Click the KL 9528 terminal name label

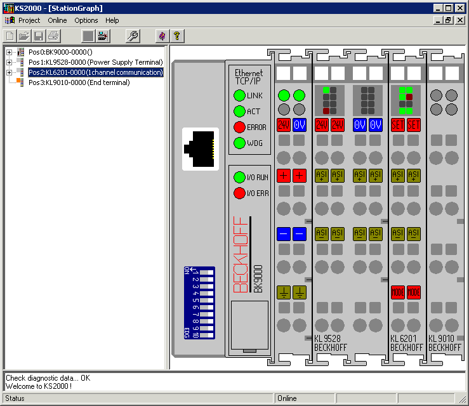[327, 339]
